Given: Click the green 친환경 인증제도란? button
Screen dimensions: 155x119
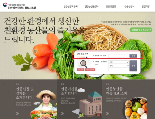Looking at the screenshot, I should coord(141,30).
